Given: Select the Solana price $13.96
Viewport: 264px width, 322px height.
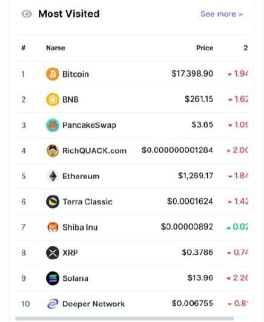Looking at the screenshot, I should [x=200, y=278].
